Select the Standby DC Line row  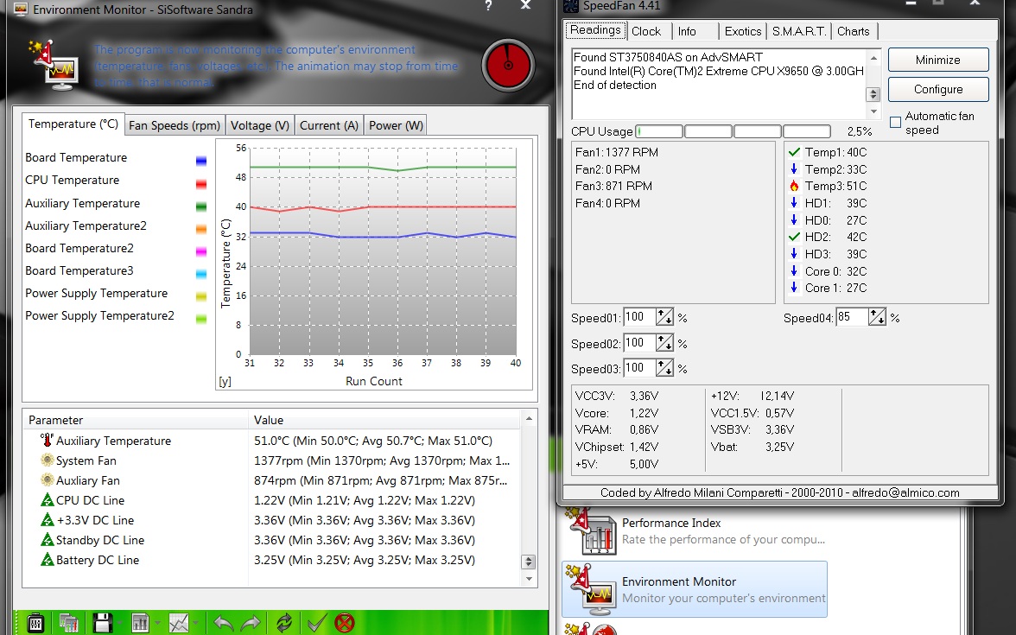pos(271,541)
